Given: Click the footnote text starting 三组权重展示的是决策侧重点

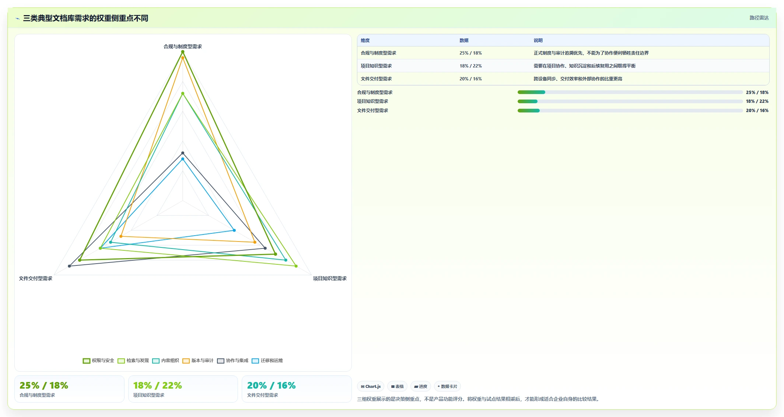Looking at the screenshot, I should (479, 399).
